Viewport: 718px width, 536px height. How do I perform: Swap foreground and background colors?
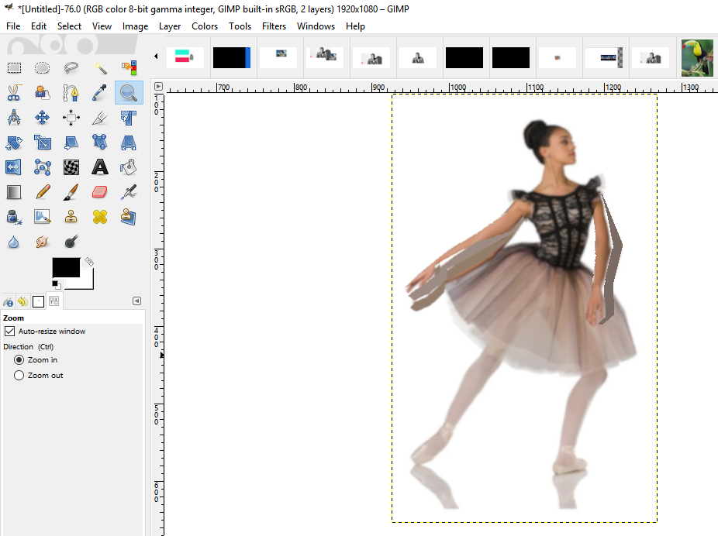point(88,262)
